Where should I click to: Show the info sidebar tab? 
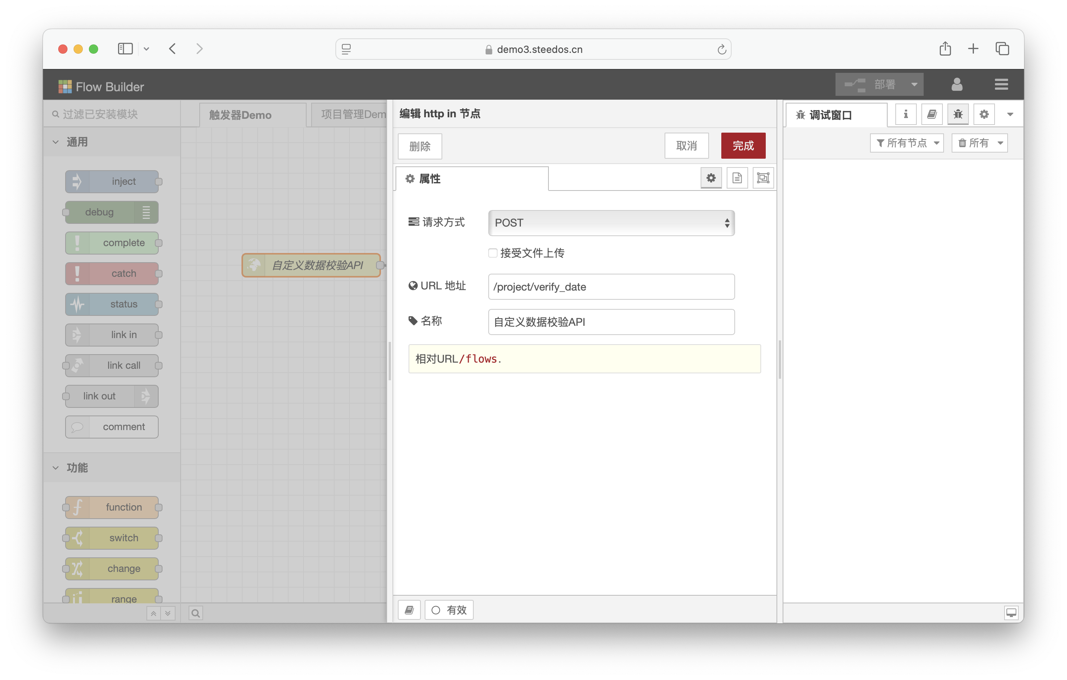906,114
